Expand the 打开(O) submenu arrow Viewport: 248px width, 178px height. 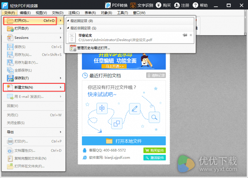click(x=61, y=21)
